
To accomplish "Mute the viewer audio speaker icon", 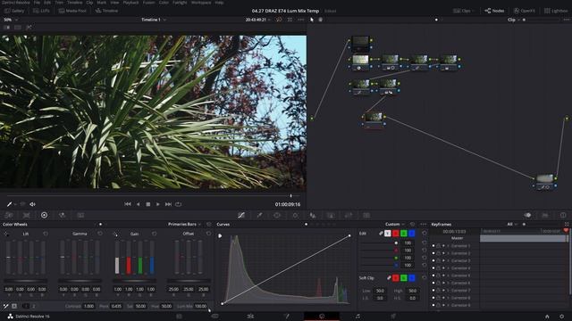I will tap(32, 204).
